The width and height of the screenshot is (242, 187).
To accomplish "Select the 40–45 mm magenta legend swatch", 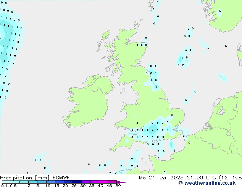I will [x=103, y=182].
